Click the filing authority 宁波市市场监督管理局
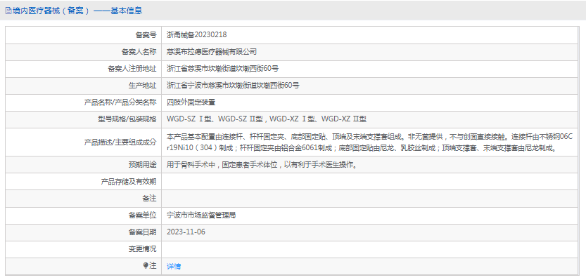This screenshot has width=586, height=280. coord(200,215)
